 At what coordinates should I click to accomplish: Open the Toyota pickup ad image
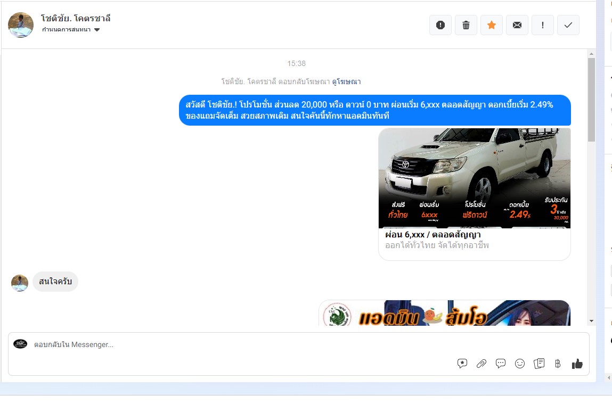pyautogui.click(x=475, y=178)
